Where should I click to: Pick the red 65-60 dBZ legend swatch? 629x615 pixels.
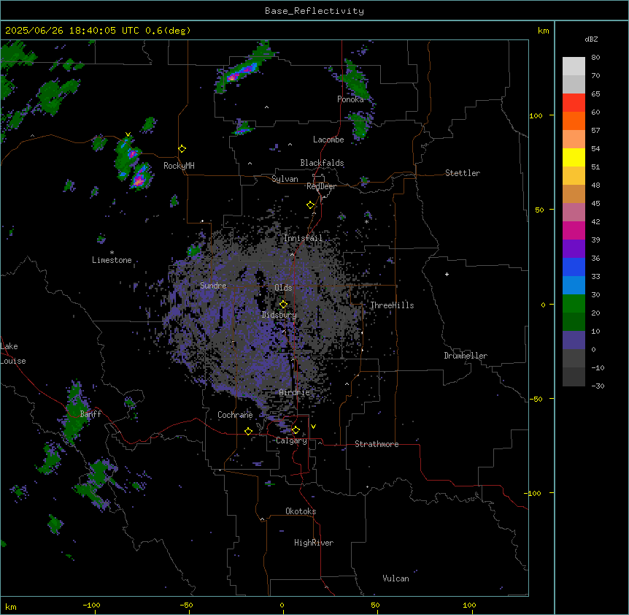(x=574, y=103)
